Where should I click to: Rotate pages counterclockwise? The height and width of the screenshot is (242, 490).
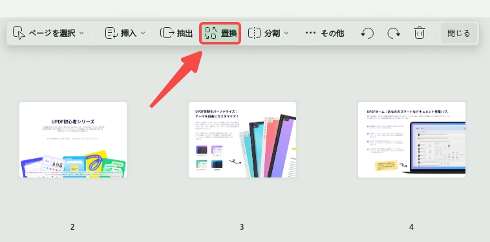(x=367, y=33)
